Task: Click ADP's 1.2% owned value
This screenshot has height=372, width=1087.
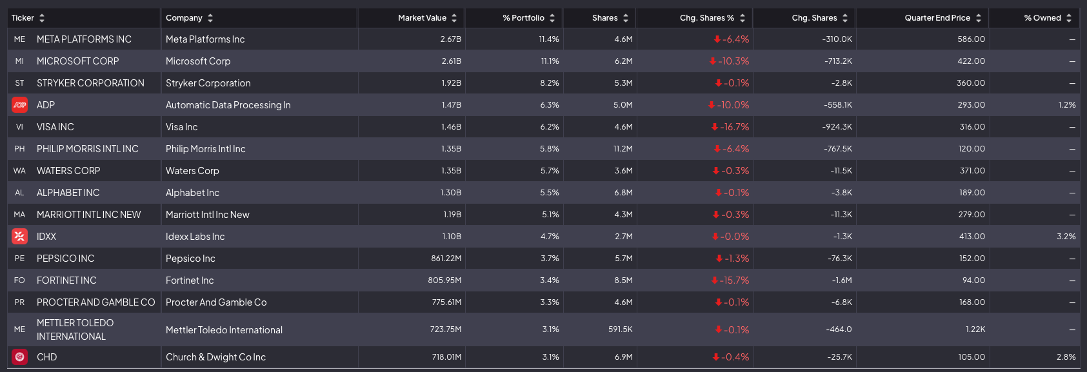Action: click(1067, 105)
